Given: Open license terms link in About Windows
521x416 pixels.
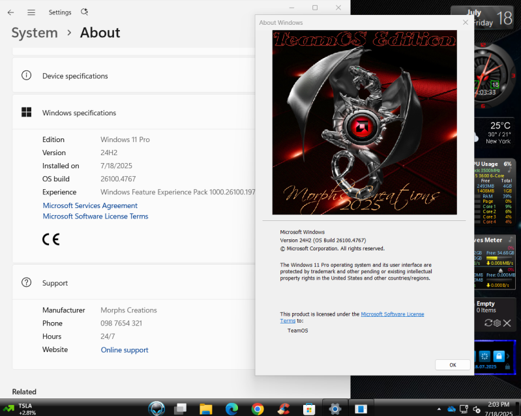Looking at the screenshot, I should [x=393, y=314].
